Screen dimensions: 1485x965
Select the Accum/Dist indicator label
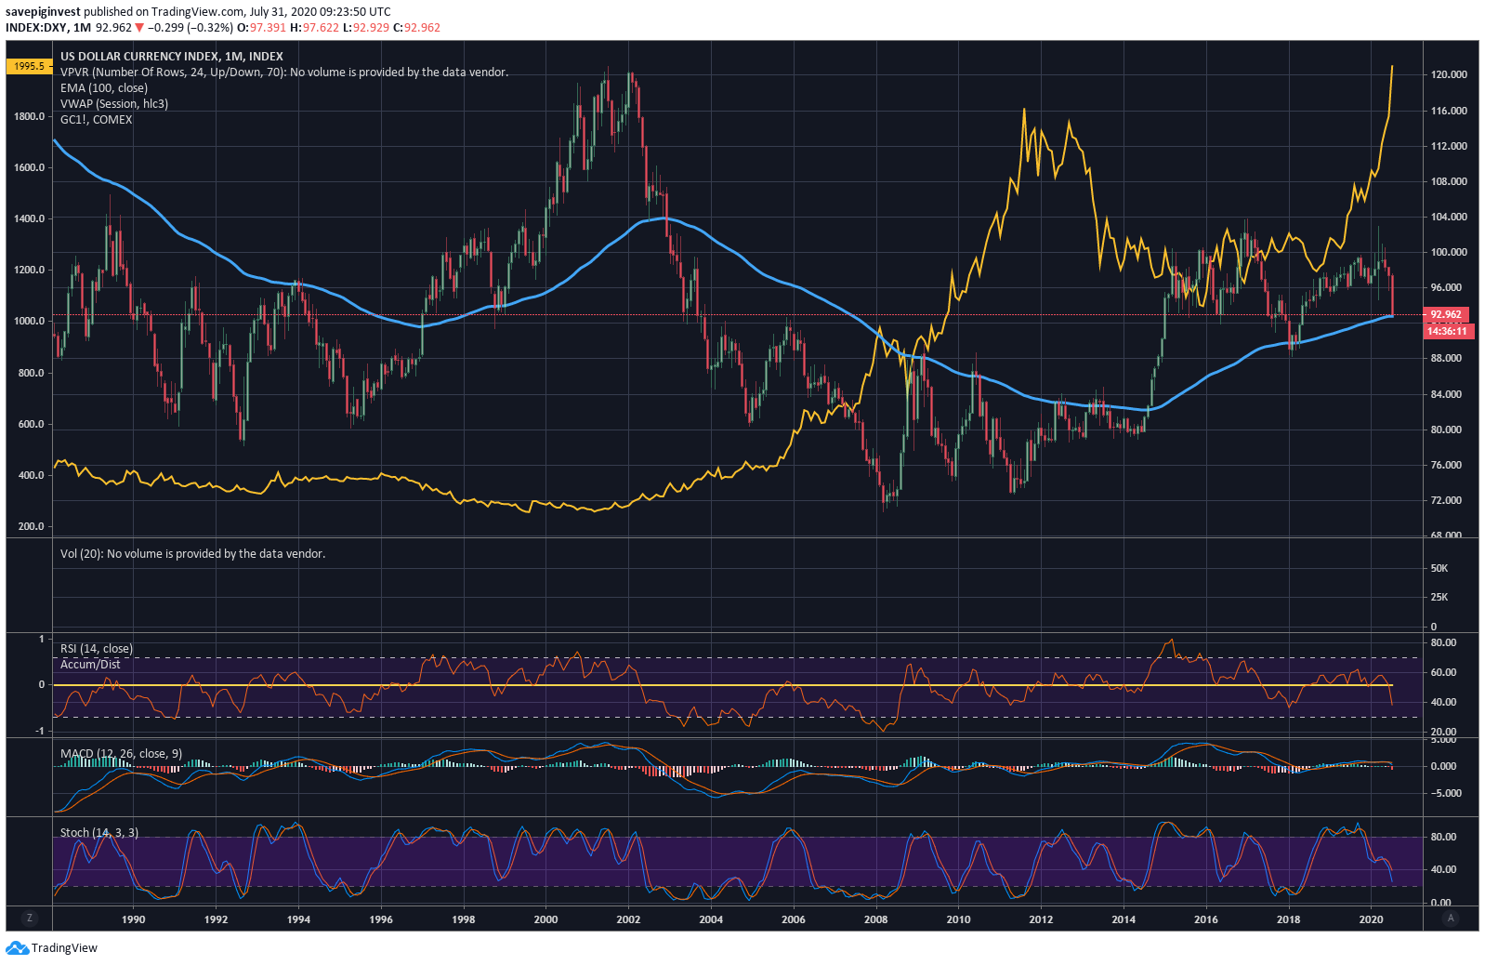point(90,665)
